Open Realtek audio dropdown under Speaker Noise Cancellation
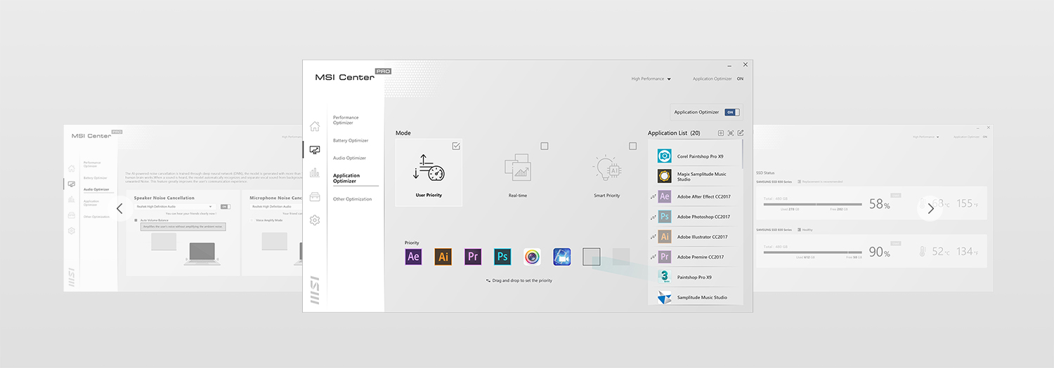Screen dimensions: 1054x368 174,207
